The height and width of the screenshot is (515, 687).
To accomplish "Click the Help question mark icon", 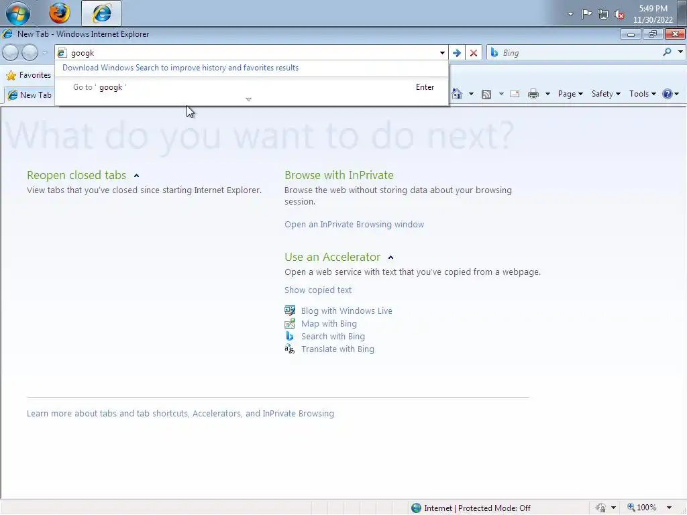I will click(x=668, y=94).
